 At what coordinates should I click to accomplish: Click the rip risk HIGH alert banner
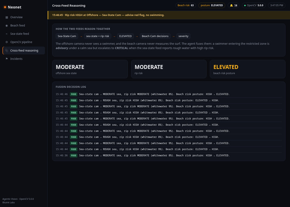point(169,15)
